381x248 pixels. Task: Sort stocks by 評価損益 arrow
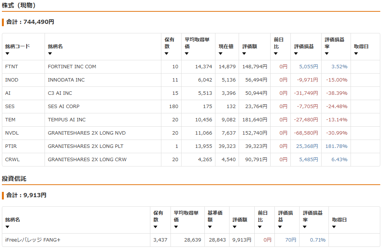point(296,53)
